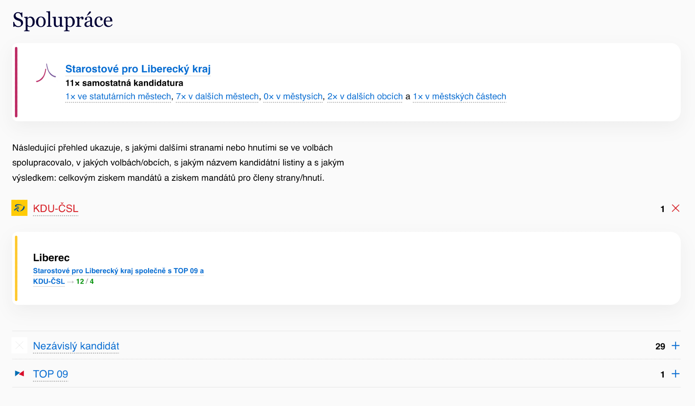Click the green 12 / 4 mandate result

click(x=85, y=282)
